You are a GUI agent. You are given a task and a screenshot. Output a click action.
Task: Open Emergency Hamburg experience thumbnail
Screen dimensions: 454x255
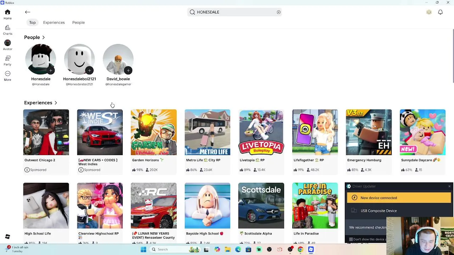click(x=369, y=132)
